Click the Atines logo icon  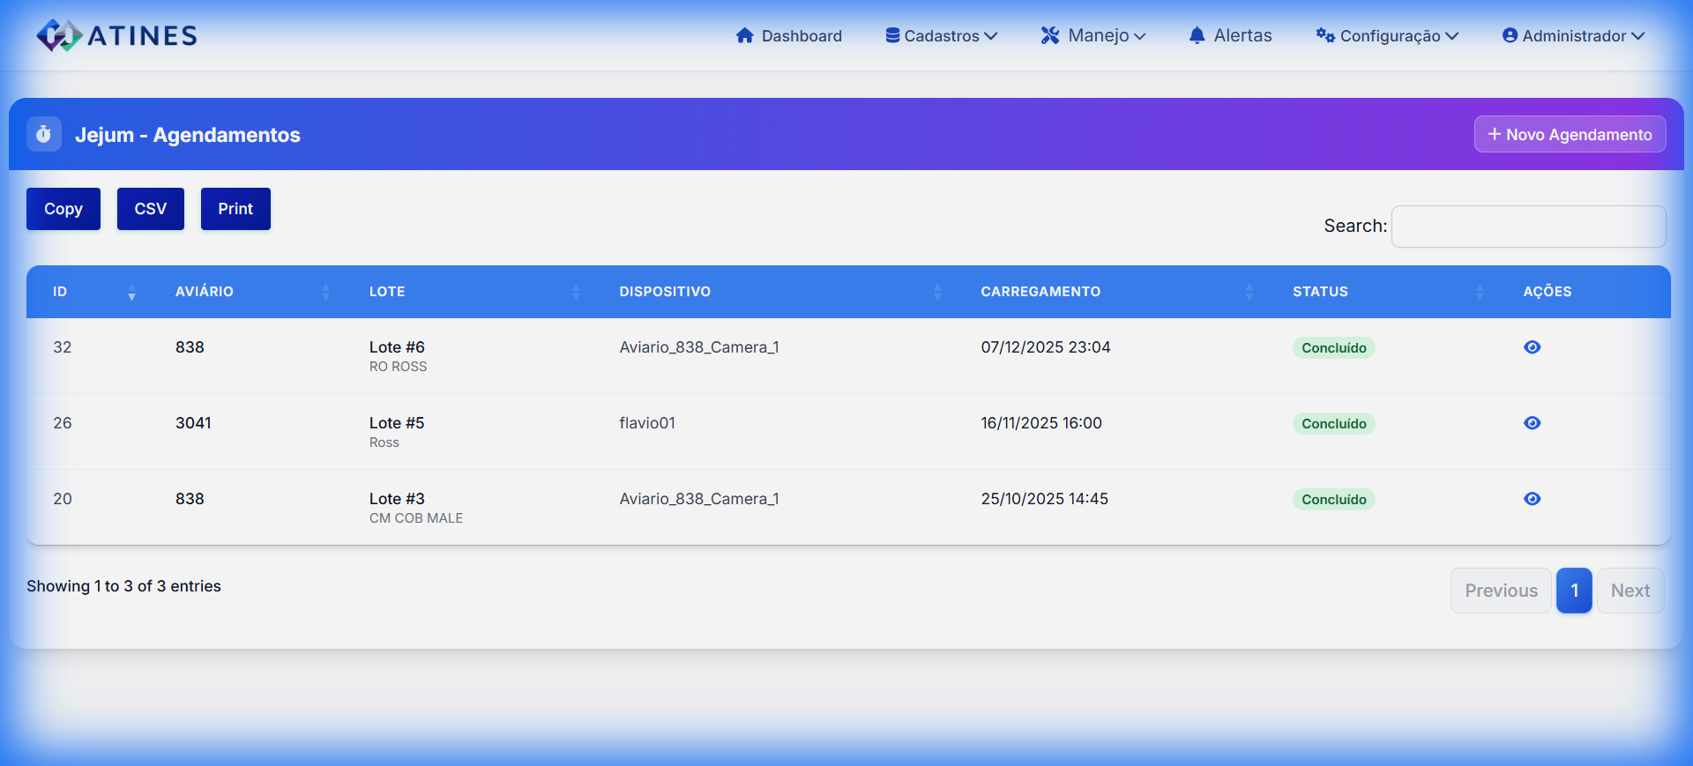point(59,35)
